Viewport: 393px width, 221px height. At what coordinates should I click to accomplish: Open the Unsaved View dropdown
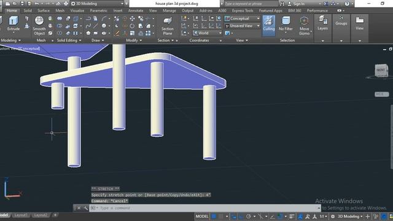(x=242, y=26)
